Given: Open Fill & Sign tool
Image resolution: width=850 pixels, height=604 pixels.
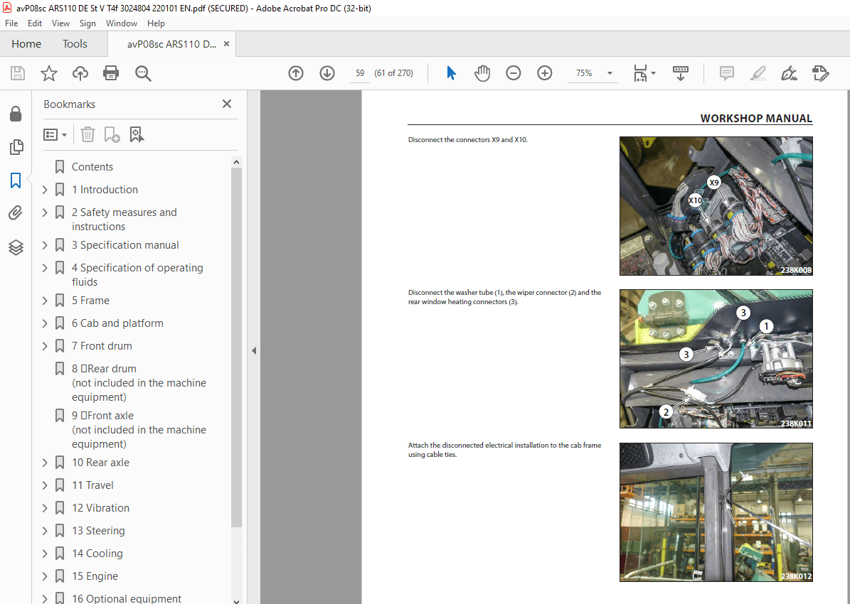Looking at the screenshot, I should (820, 72).
